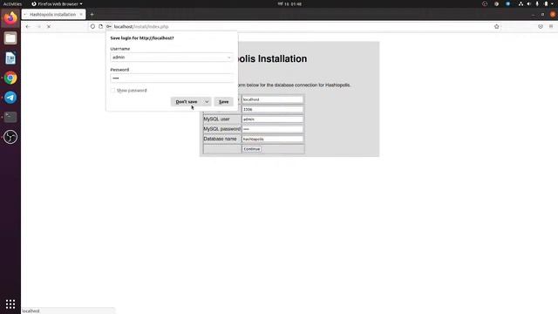The width and height of the screenshot is (558, 314).
Task: Toggle the Show password checkbox
Action: [113, 91]
